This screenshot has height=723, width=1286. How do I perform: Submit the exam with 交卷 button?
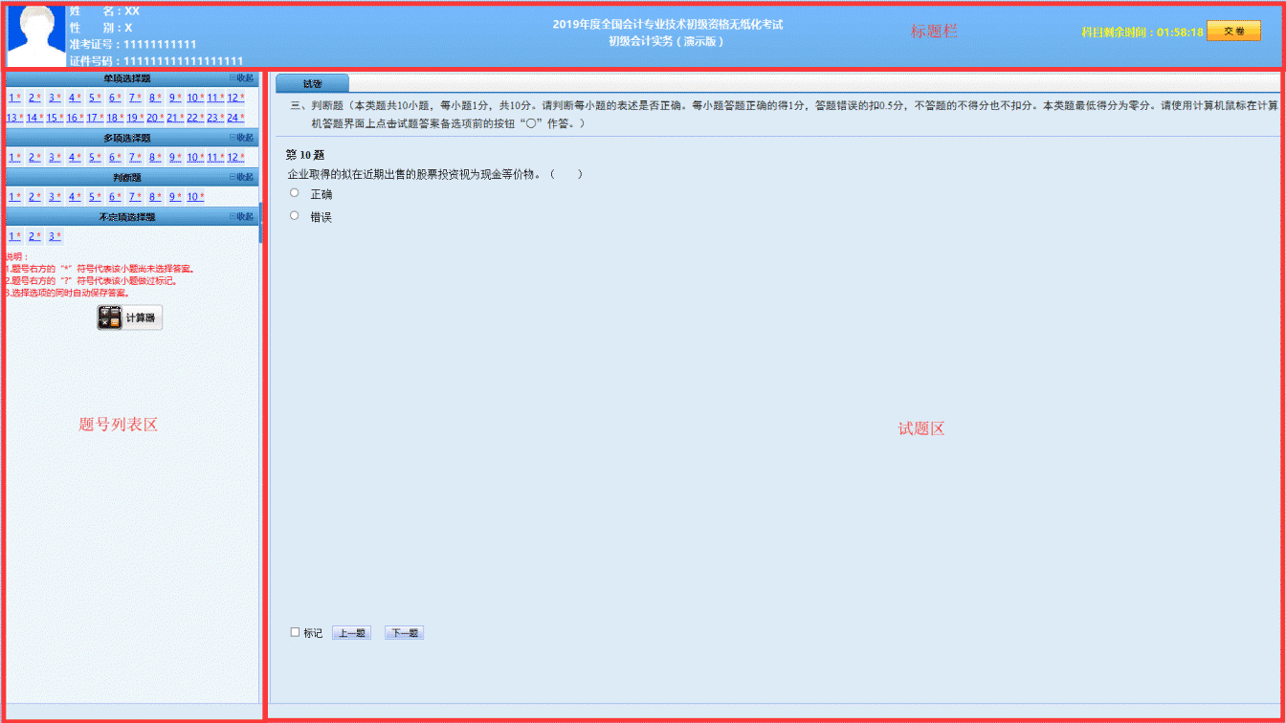(1232, 30)
